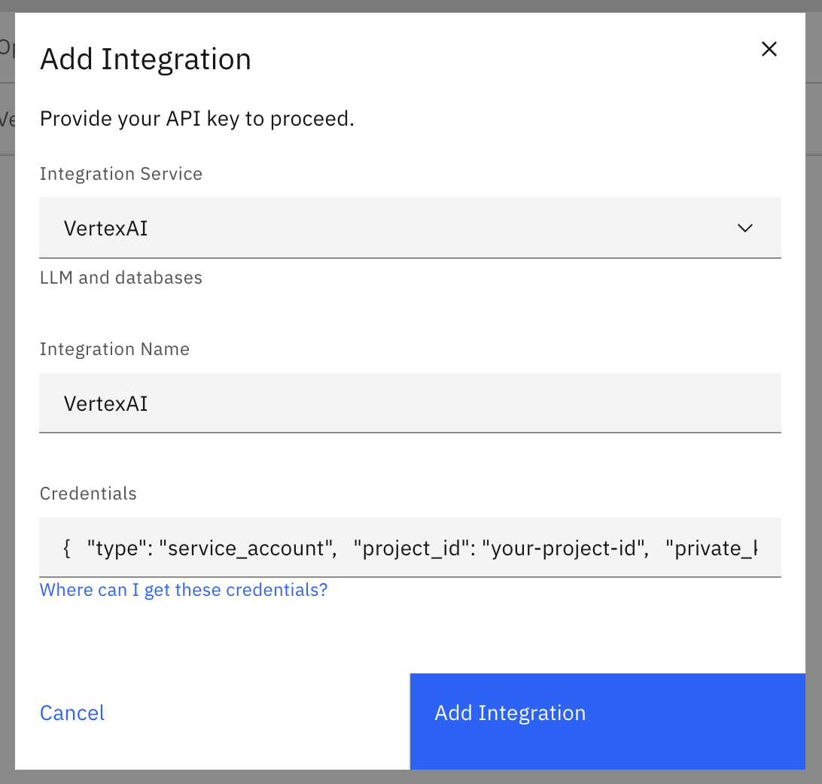Click inside the Integration Name field
The width and height of the screenshot is (822, 784).
tap(410, 403)
